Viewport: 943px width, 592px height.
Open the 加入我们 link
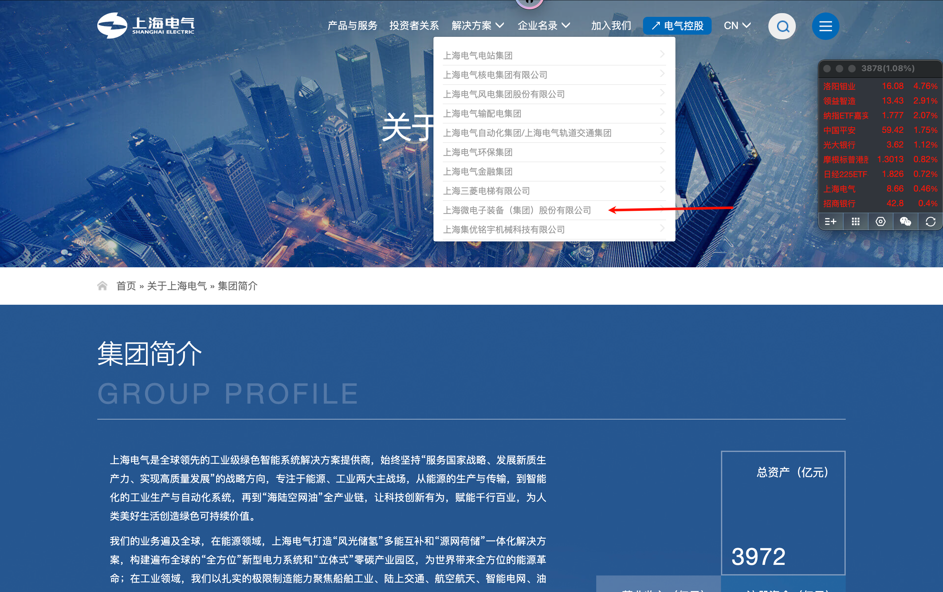click(611, 26)
